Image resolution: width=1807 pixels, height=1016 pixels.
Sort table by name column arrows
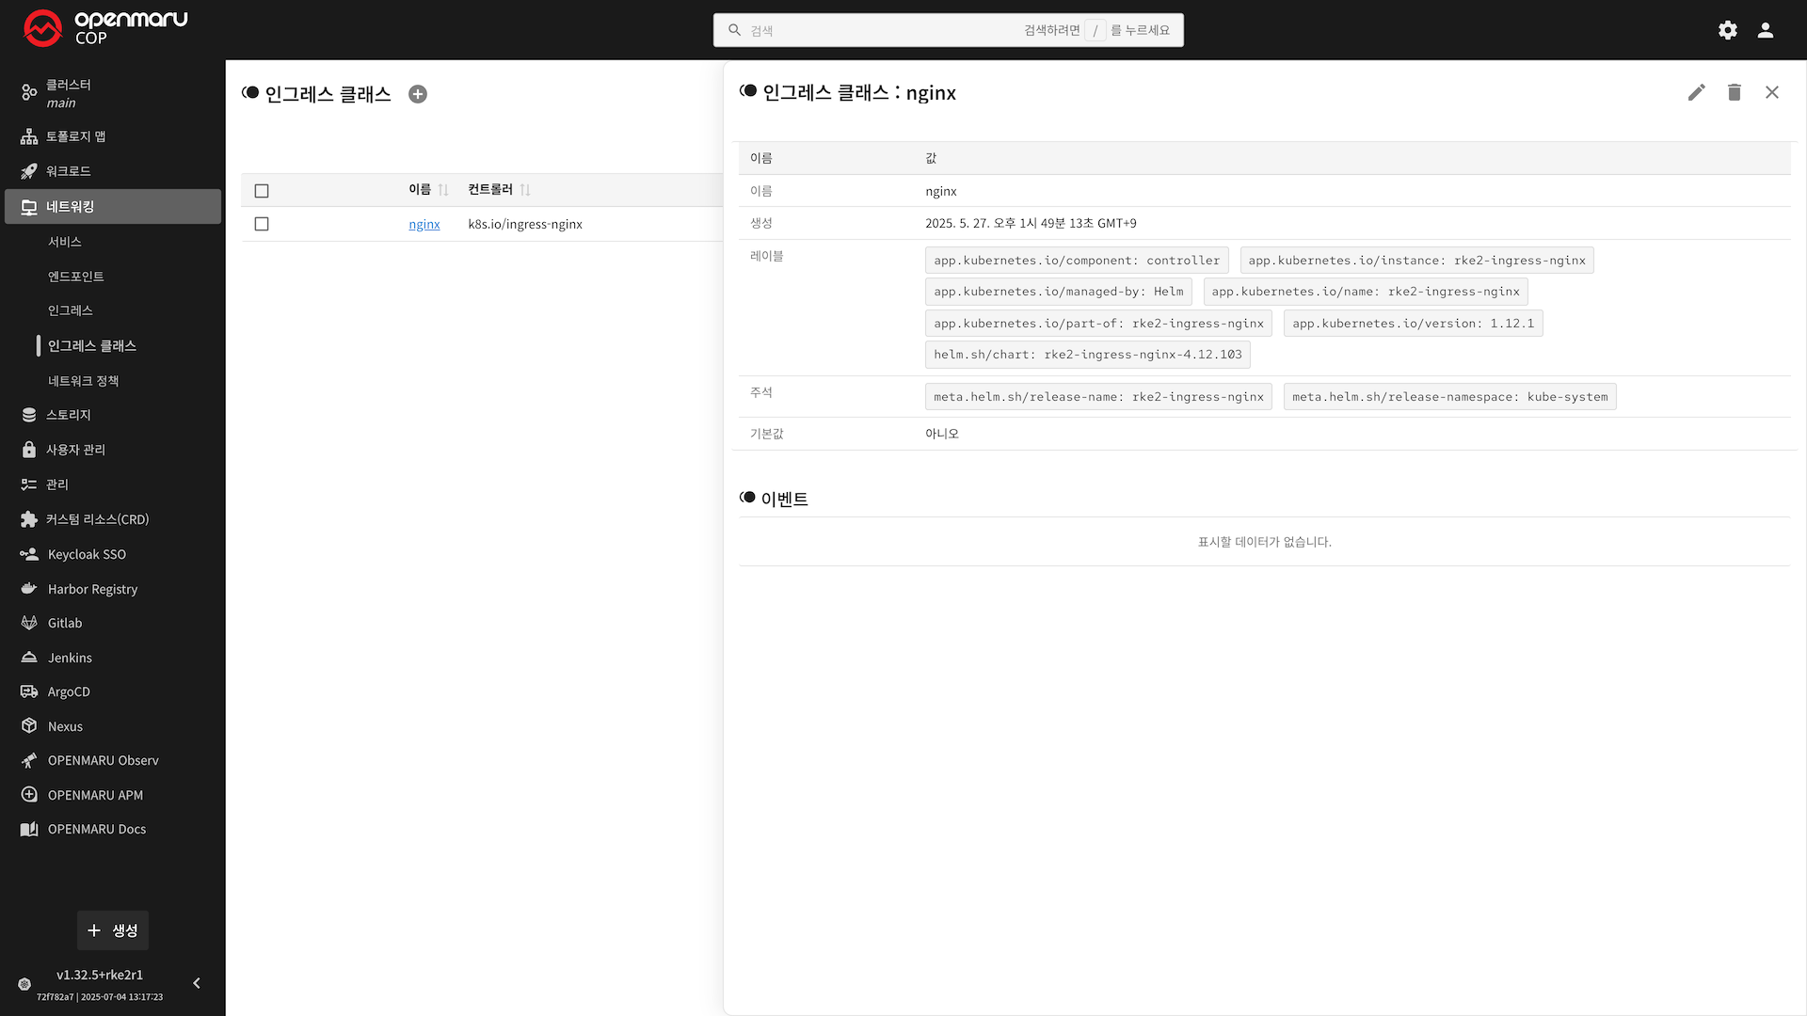pos(443,190)
